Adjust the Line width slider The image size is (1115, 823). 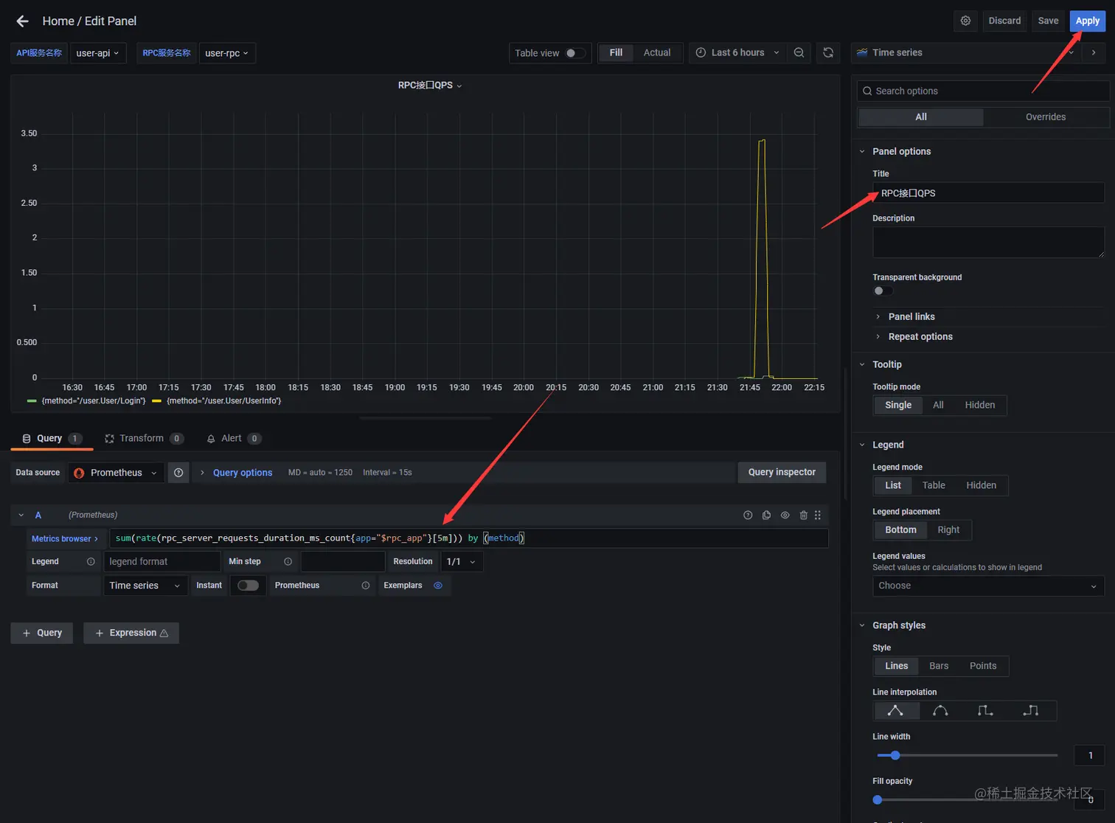(x=967, y=756)
